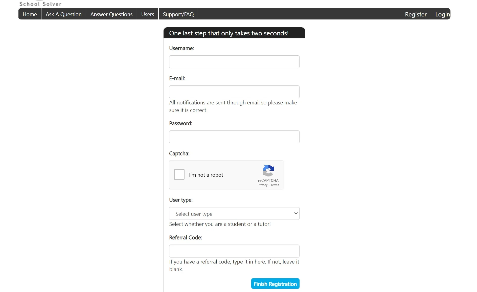Go to Ask A Question page
This screenshot has height=292, width=477.
(x=63, y=14)
